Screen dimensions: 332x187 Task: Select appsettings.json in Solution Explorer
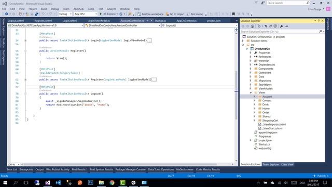click(268, 132)
